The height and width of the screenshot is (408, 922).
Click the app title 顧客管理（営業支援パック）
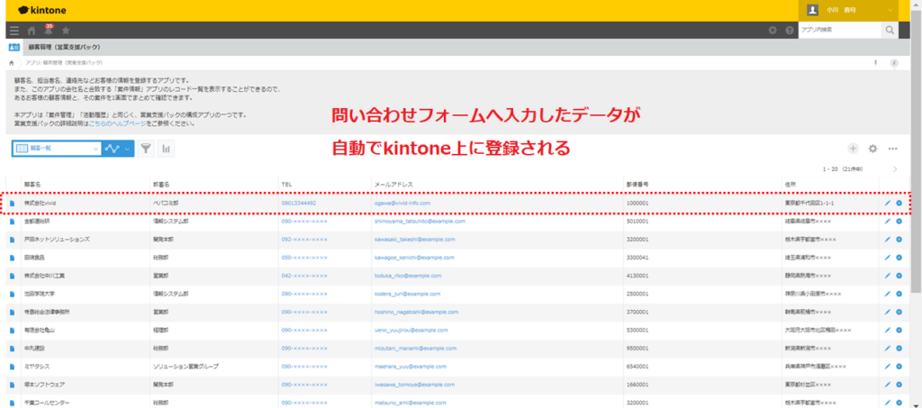(x=64, y=47)
